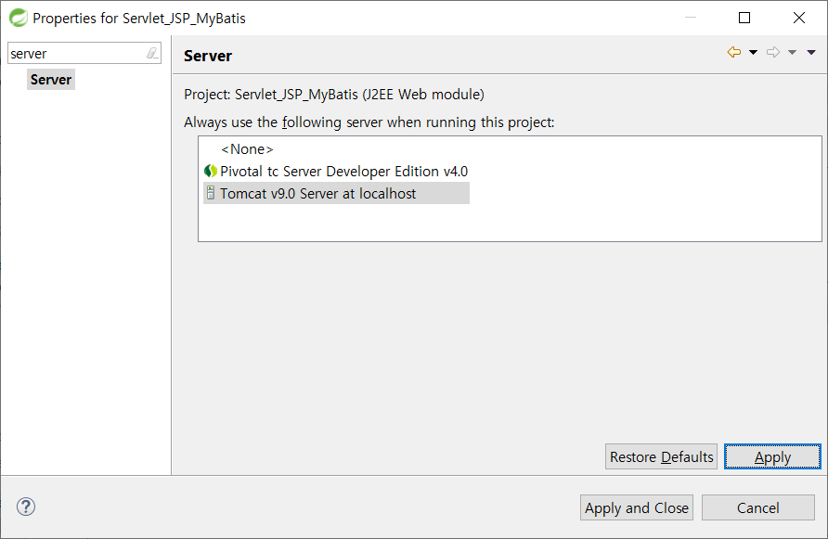Click the forward navigation arrow icon
Screen dimensions: 828x539
[773, 52]
